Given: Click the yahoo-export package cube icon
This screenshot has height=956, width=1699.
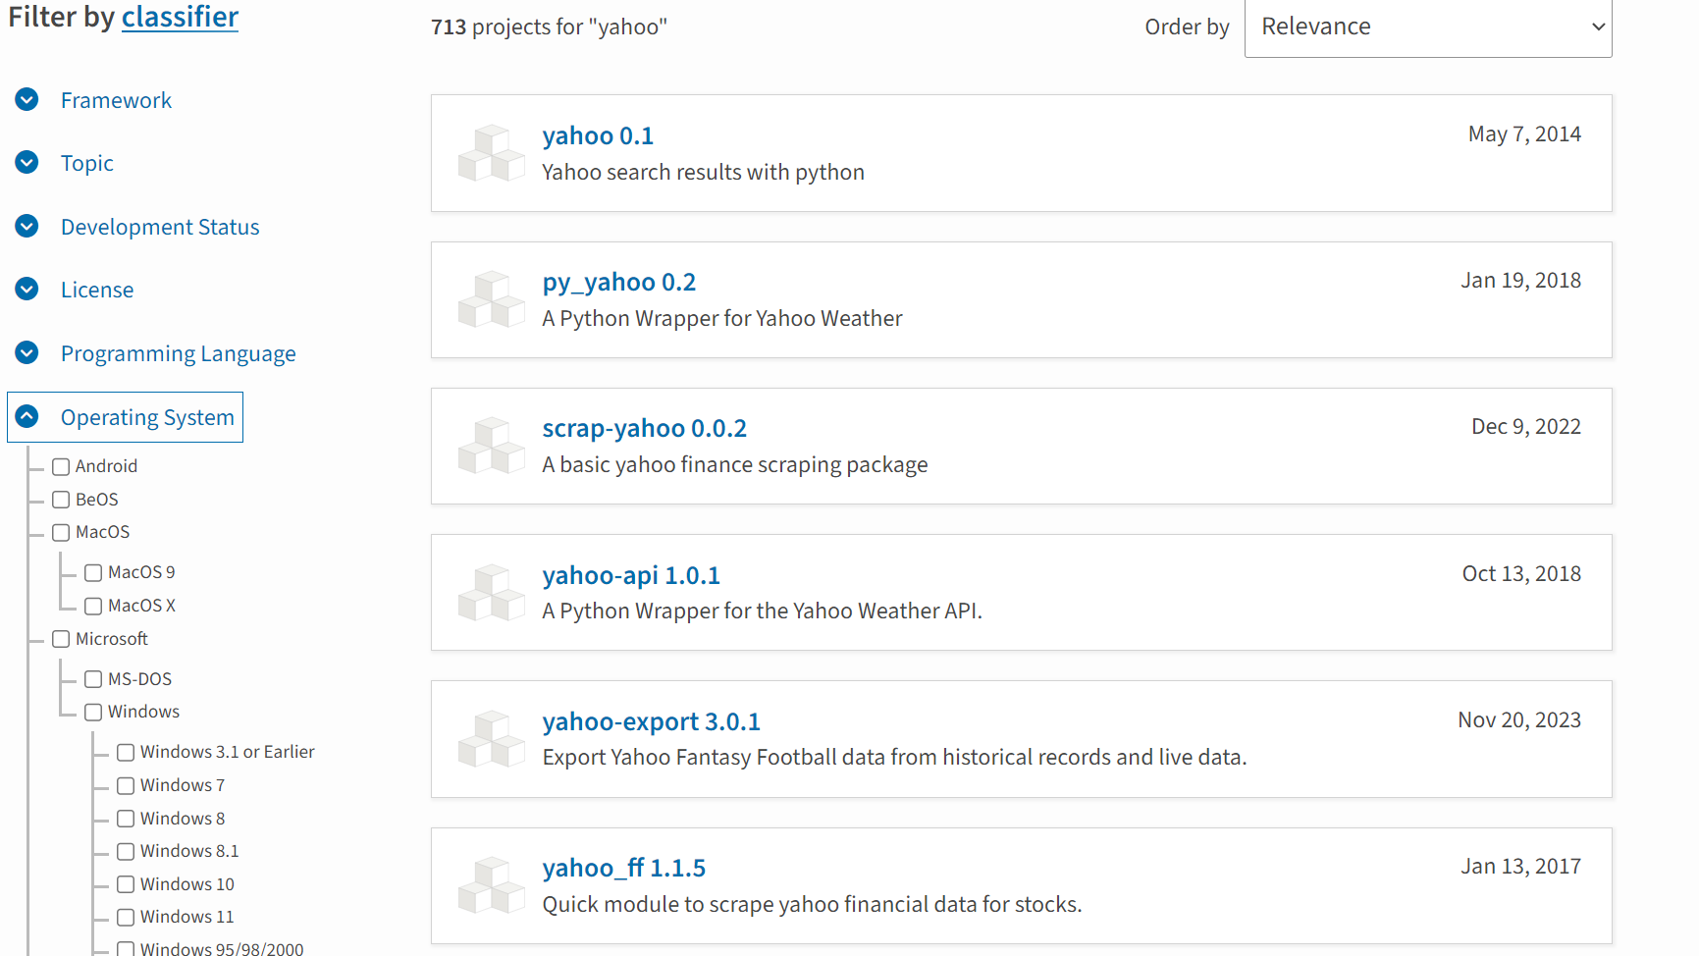Looking at the screenshot, I should [x=492, y=739].
